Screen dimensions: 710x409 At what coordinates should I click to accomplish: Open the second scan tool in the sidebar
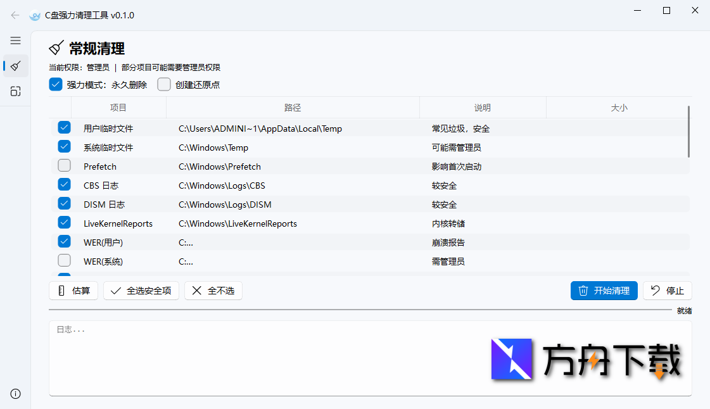pyautogui.click(x=15, y=91)
